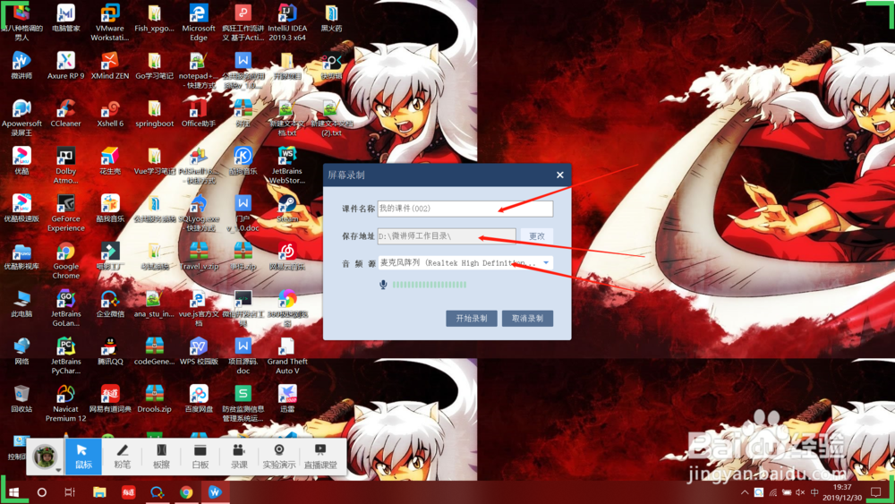The image size is (895, 504).
Task: Open Microsoft Edge desktop shortcut
Action: point(199,22)
